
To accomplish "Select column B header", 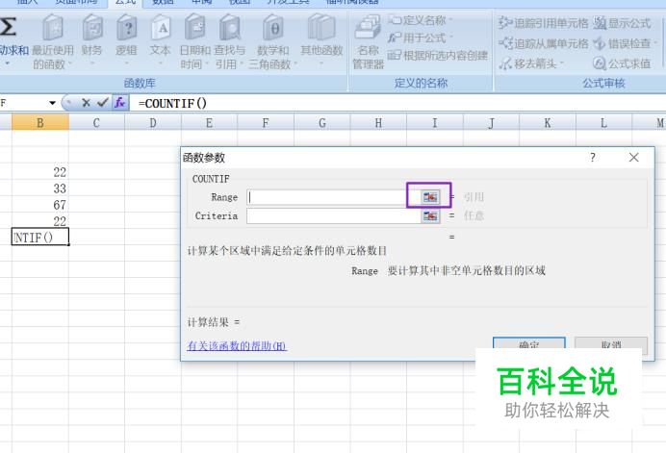I will pos(40,123).
